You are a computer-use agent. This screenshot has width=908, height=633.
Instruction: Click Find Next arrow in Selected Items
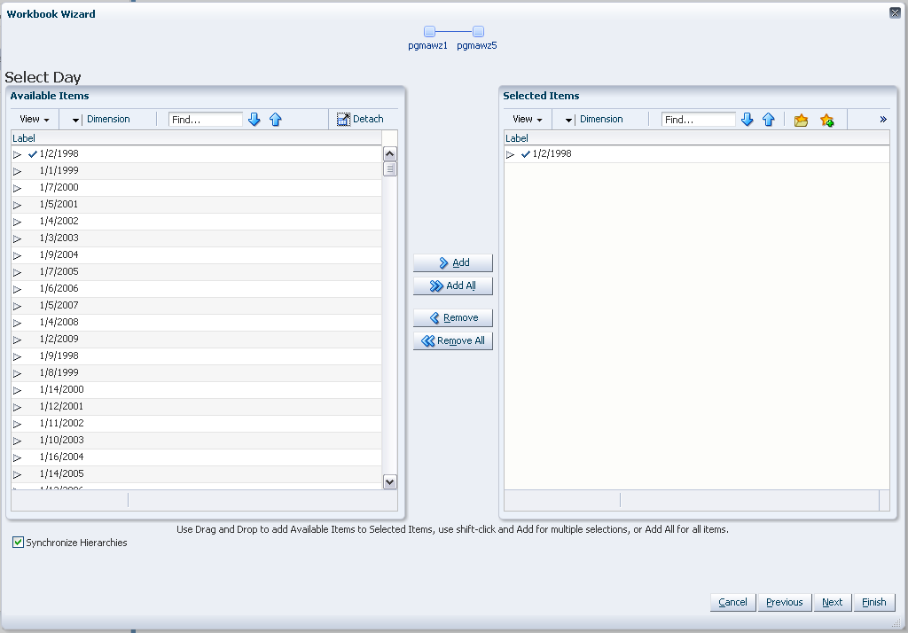tap(747, 120)
